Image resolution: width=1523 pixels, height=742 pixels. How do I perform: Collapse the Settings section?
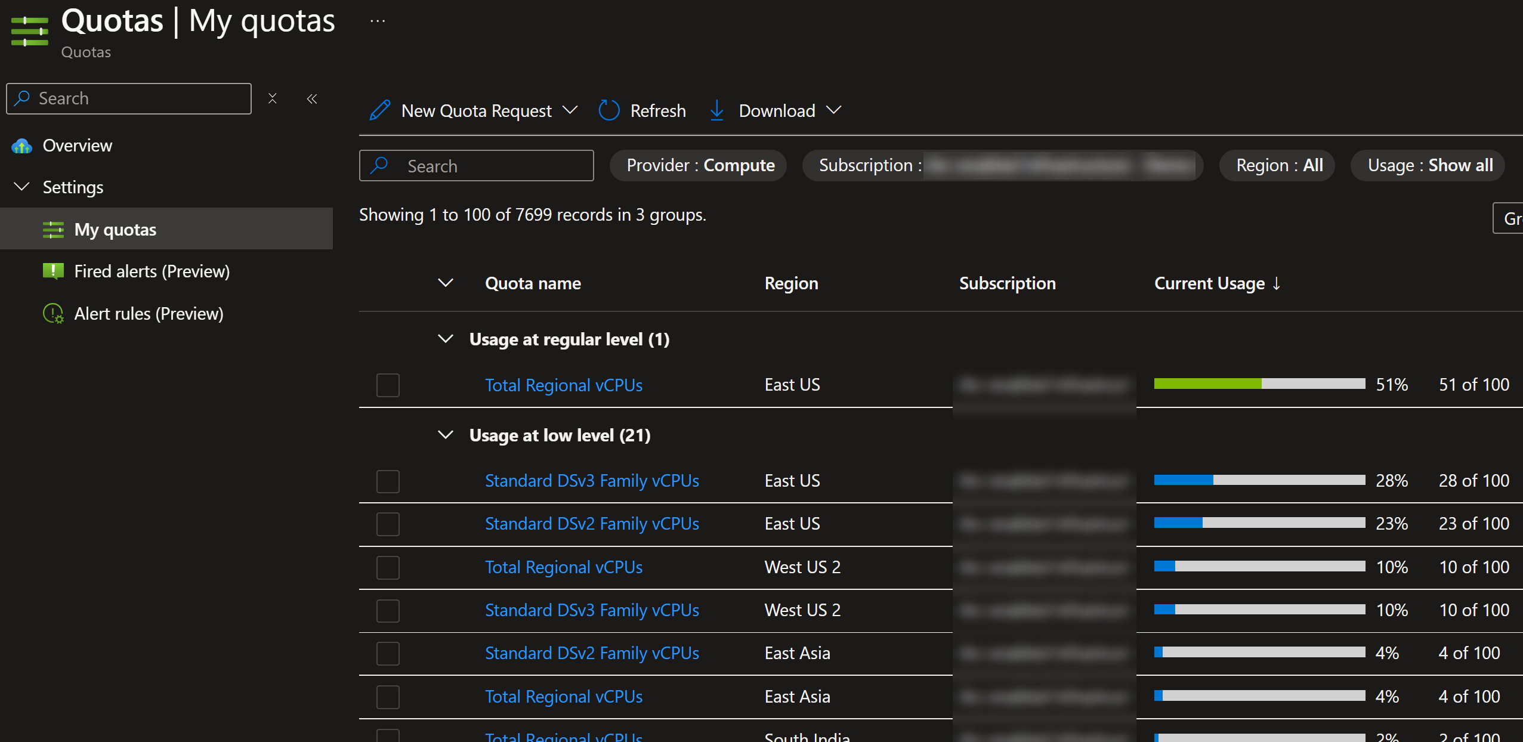[22, 187]
